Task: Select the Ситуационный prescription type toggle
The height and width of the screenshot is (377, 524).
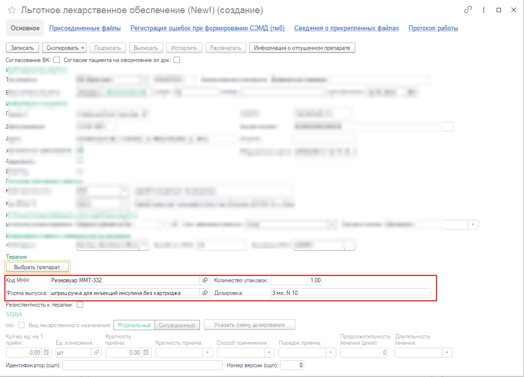Action: (x=177, y=325)
